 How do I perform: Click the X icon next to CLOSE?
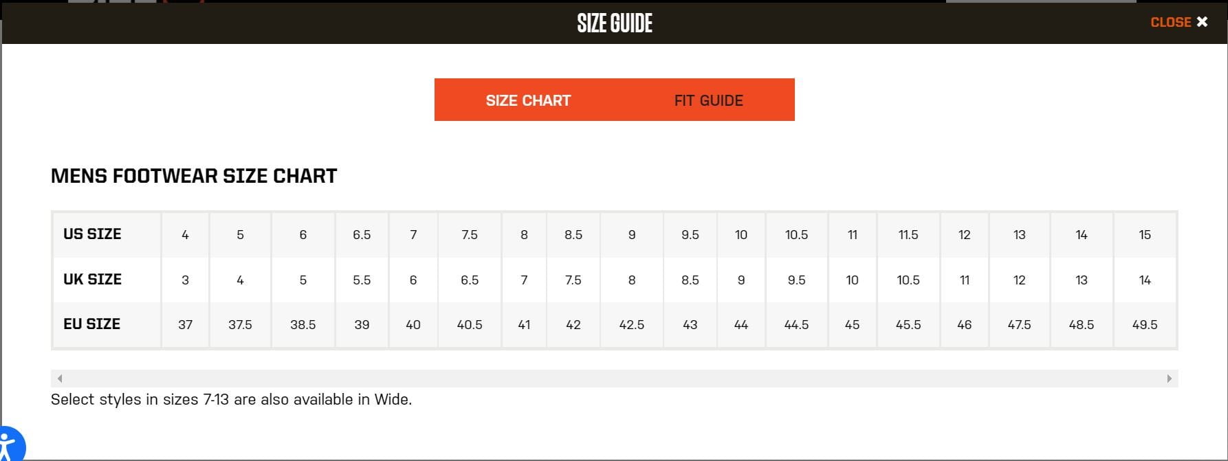[x=1202, y=21]
